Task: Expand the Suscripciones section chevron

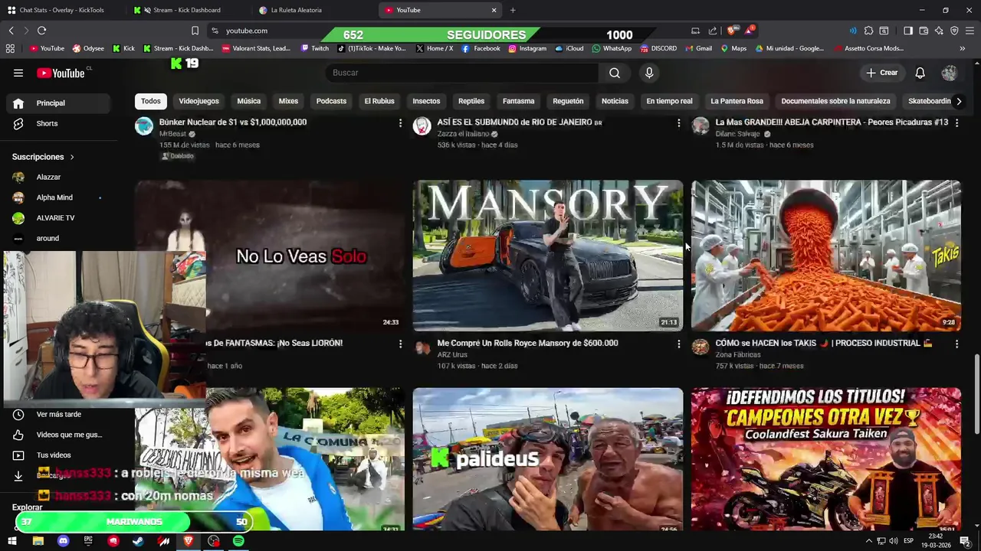Action: coord(72,157)
